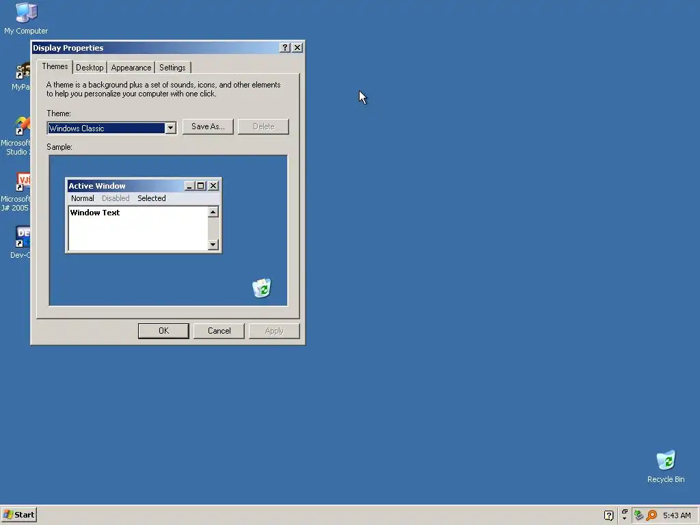Close the Display Properties dialog
The width and height of the screenshot is (700, 525).
297,48
